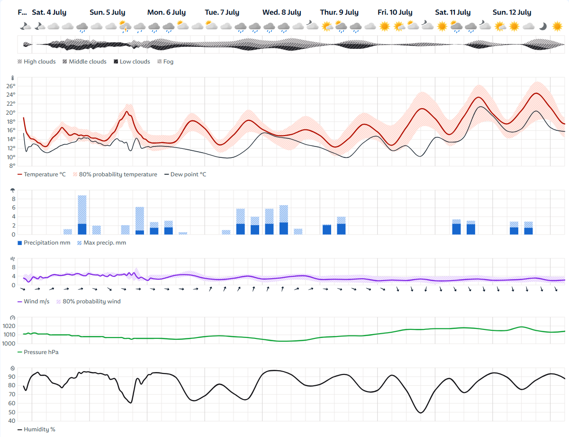569x437 pixels.
Task: Click the High clouds legend swatch
Action: [x=20, y=62]
